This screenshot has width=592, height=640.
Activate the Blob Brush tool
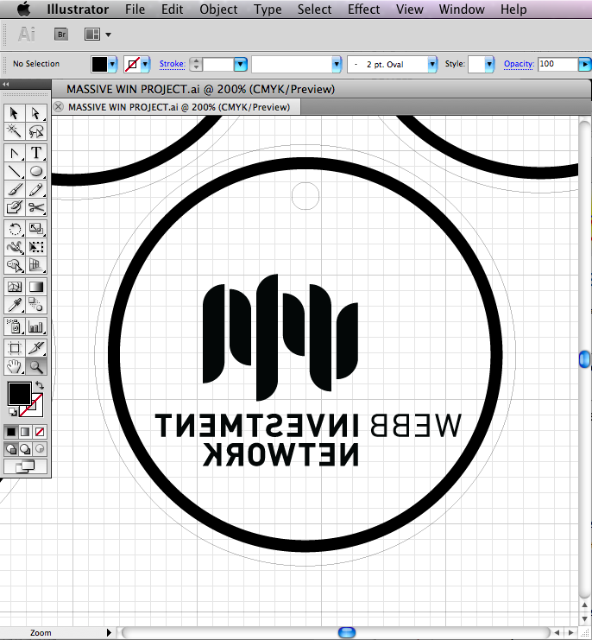tap(15, 208)
